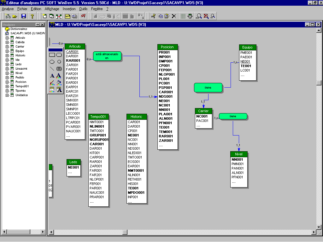This screenshot has height=242, width=323.
Task: Open the Edition menu
Action: tap(36, 9)
